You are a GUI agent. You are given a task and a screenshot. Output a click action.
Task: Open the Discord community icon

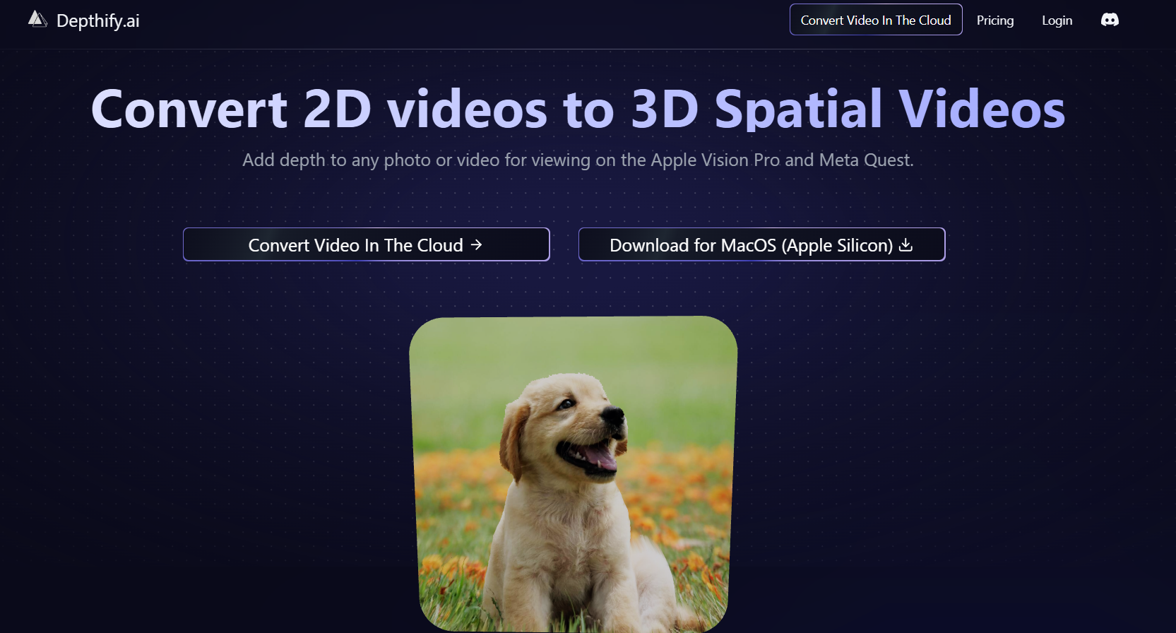[x=1109, y=20]
